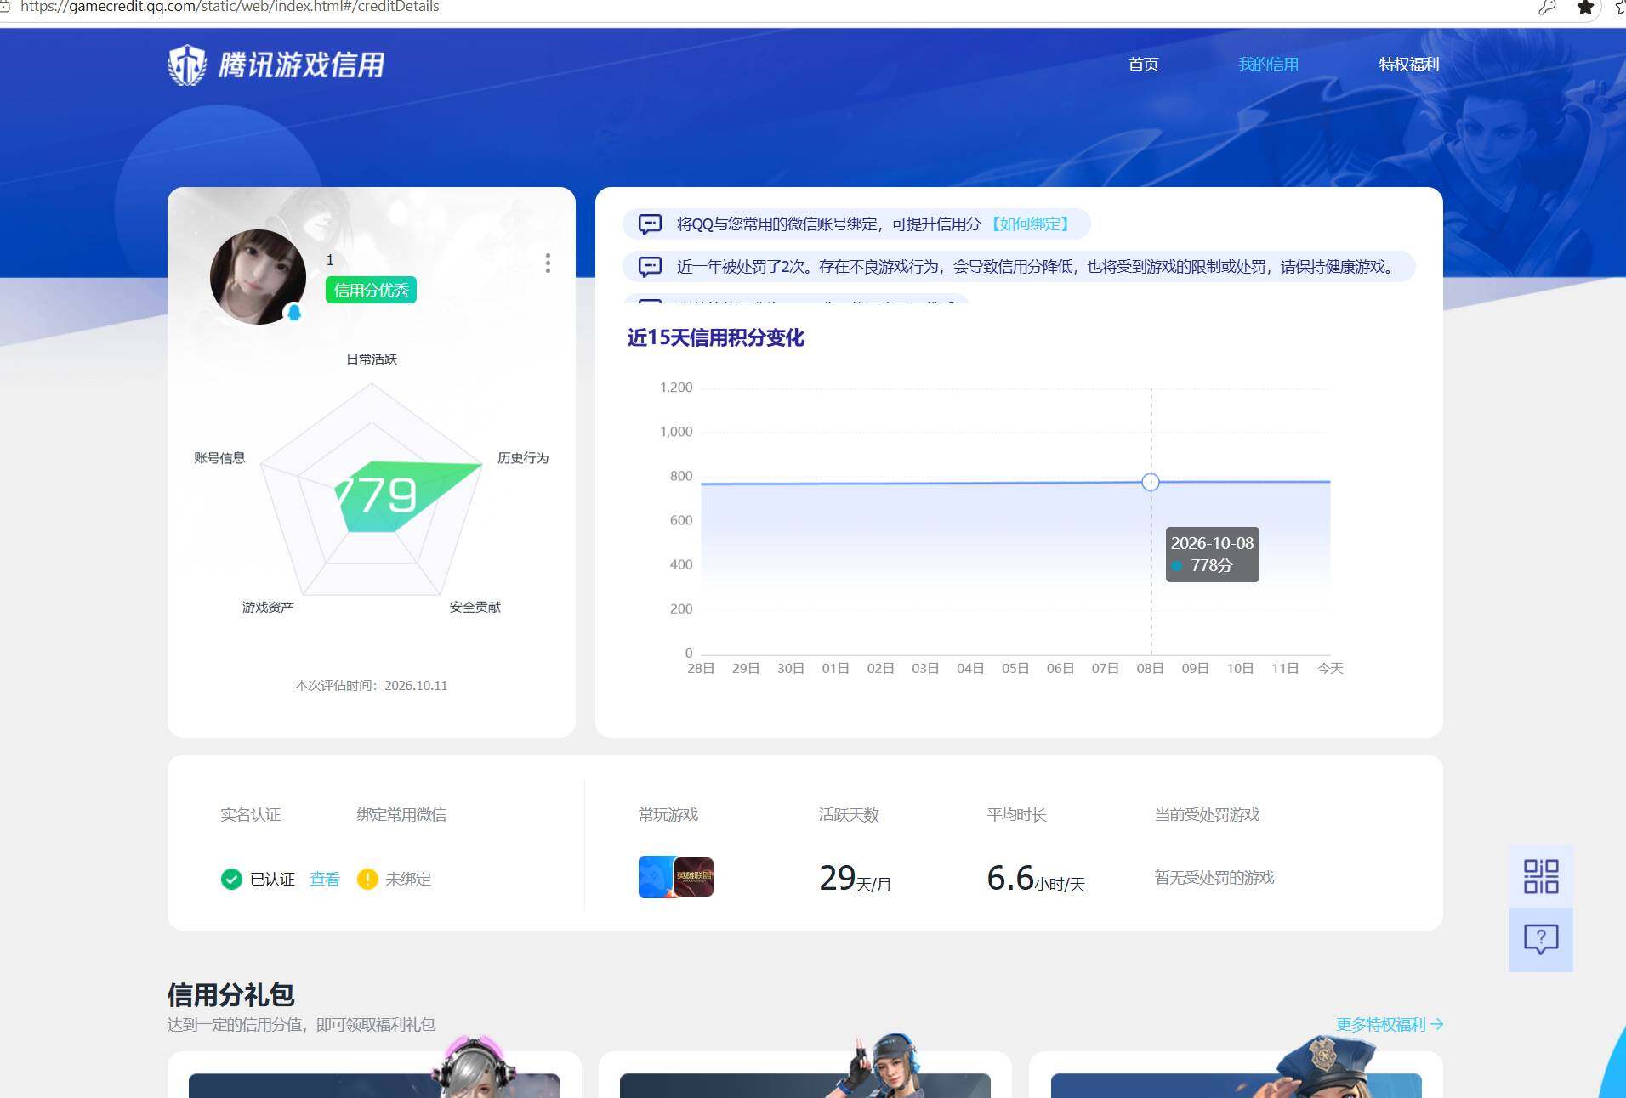Click the three-dot menu on profile card
This screenshot has width=1626, height=1098.
pos(548,263)
